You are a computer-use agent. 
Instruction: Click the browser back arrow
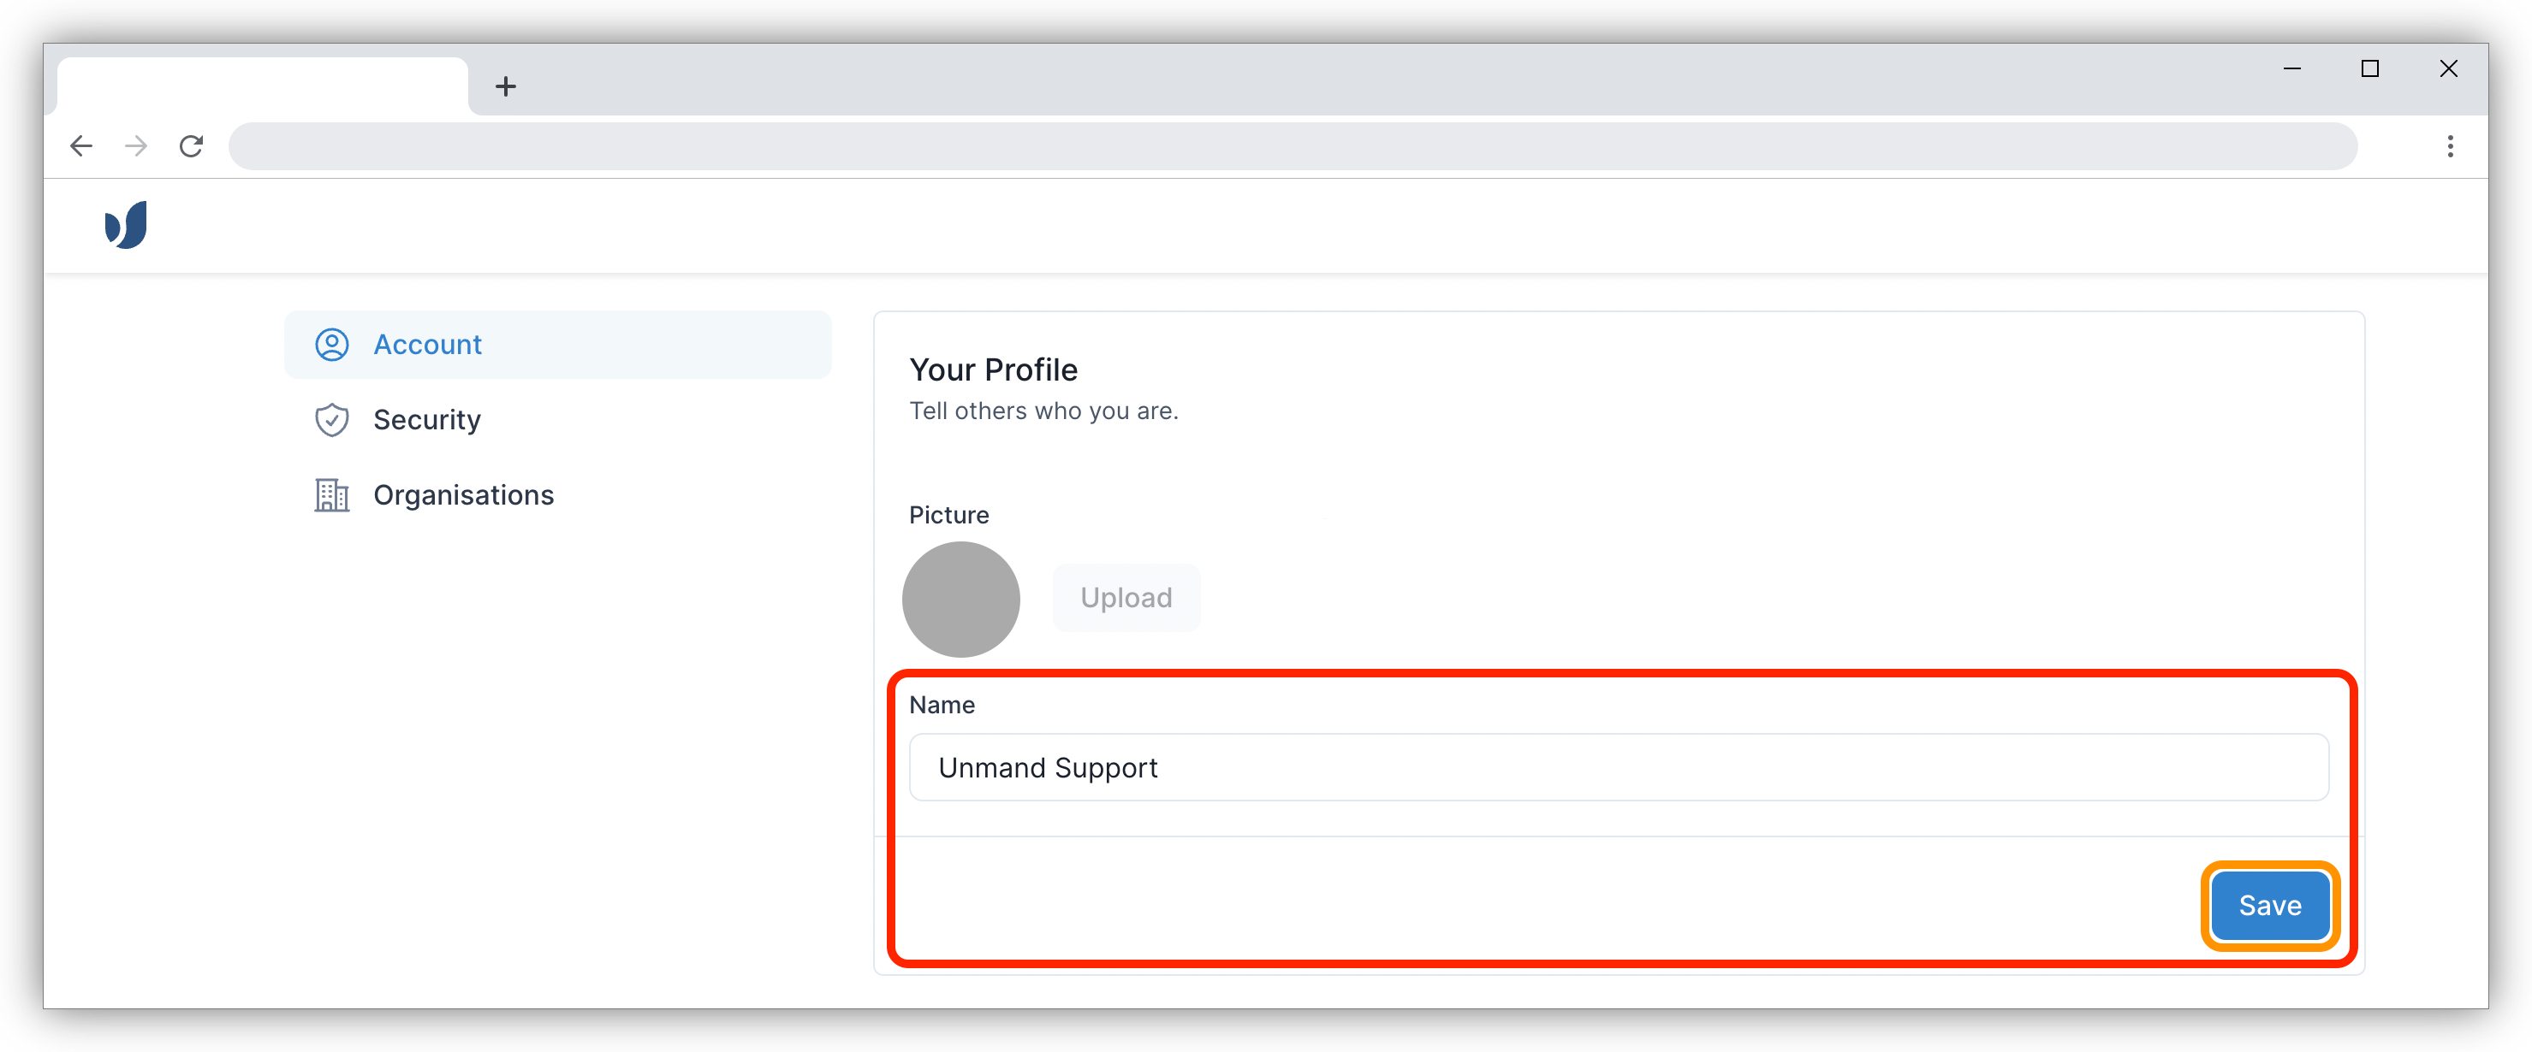[81, 146]
